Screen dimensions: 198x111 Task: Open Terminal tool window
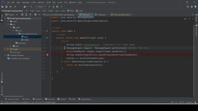(49, 99)
